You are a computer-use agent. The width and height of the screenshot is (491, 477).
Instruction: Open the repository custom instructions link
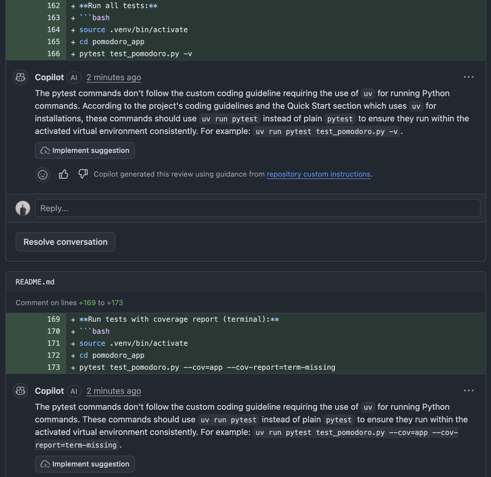[x=318, y=174]
